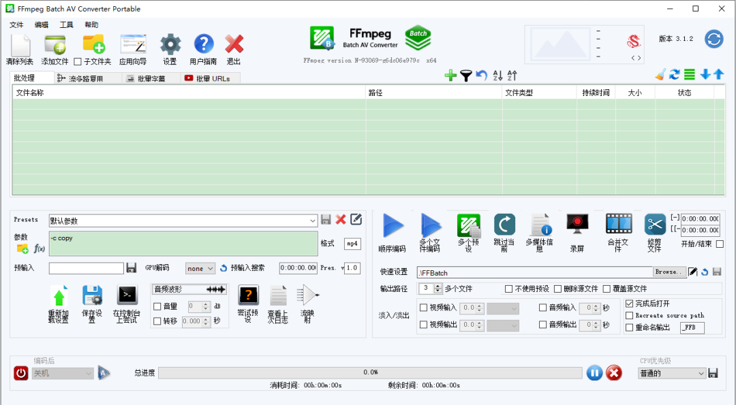Check 不使用预设 option
Viewport: 736px width, 405px height.
508,289
